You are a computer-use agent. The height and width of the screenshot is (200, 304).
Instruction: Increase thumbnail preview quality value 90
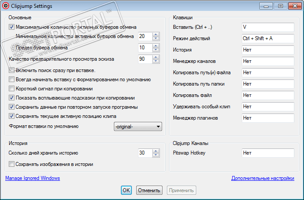(156, 57)
